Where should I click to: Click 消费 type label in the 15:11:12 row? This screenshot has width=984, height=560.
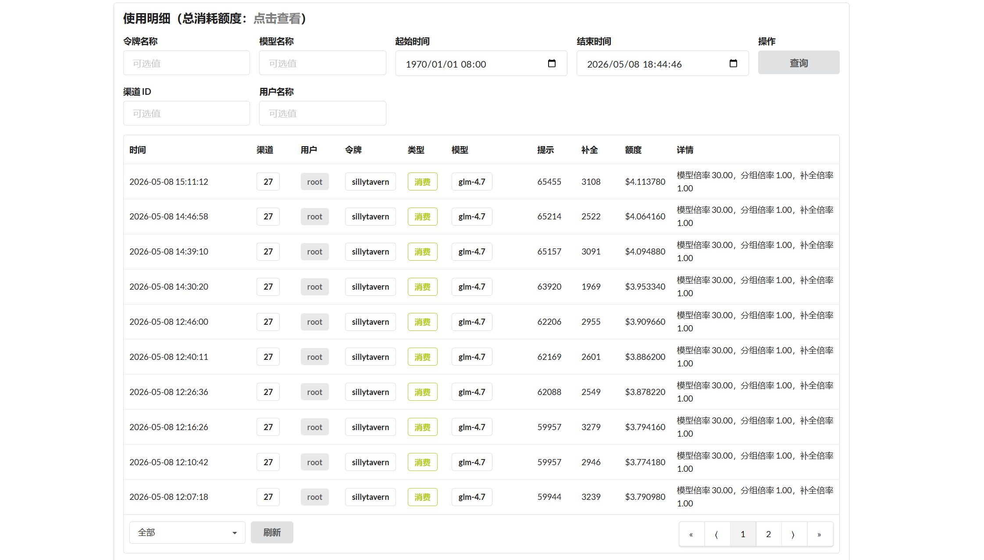coord(422,182)
